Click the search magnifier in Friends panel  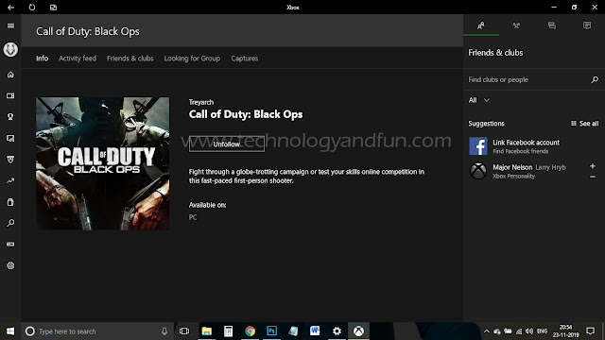point(595,79)
